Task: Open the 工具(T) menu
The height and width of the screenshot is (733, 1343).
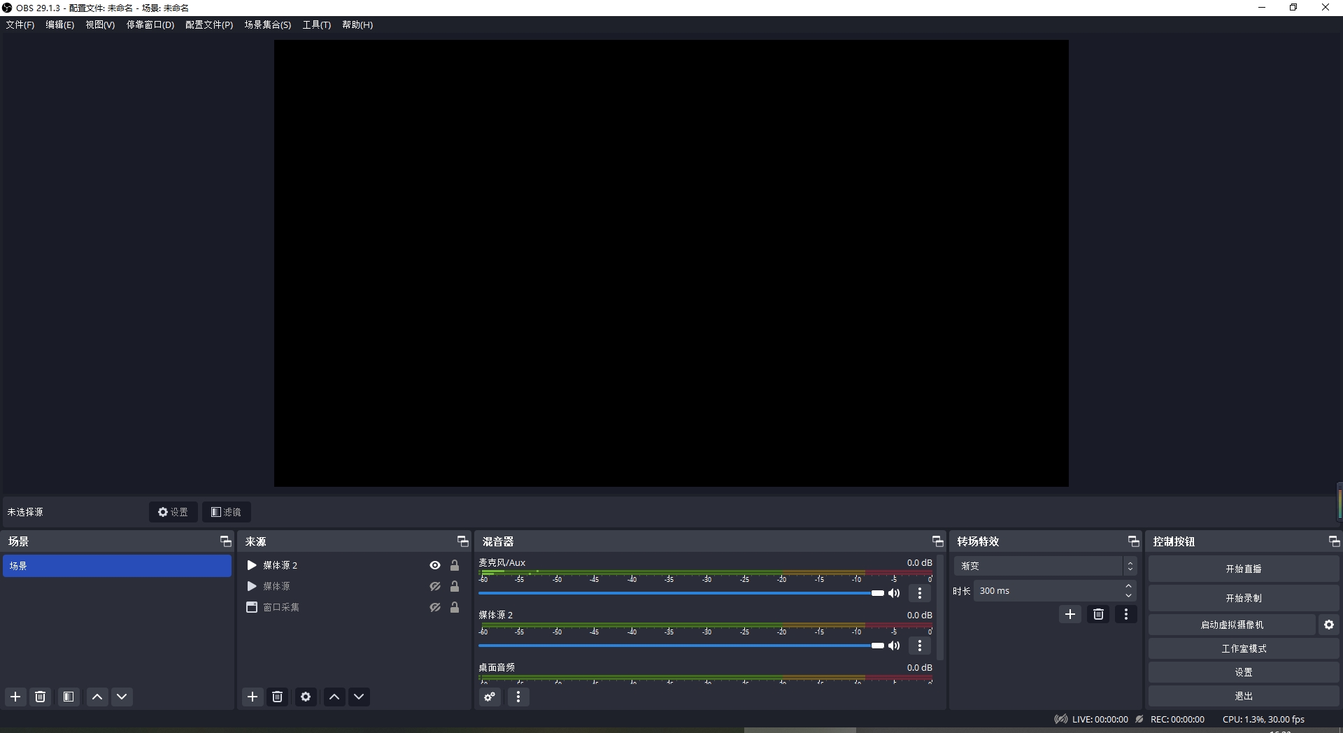Action: pos(316,24)
